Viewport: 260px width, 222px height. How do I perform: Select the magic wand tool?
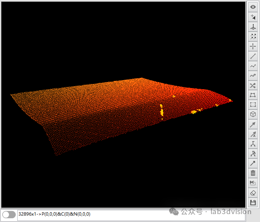(253, 163)
